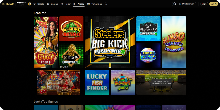Open the Crazy Time game tile

tap(46, 42)
